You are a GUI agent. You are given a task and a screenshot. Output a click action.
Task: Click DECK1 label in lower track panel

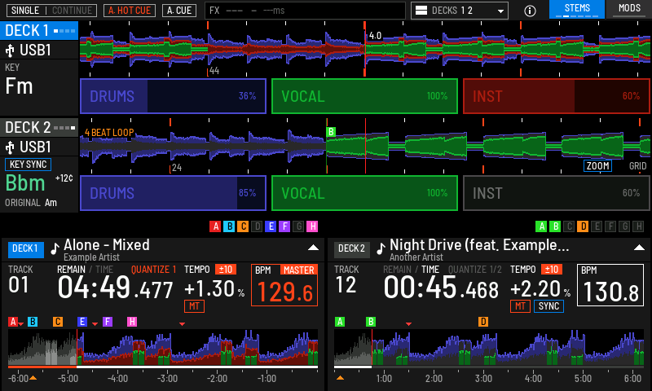(25, 249)
